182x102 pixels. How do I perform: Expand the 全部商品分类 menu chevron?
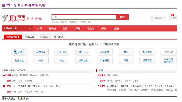[x=30, y=28]
